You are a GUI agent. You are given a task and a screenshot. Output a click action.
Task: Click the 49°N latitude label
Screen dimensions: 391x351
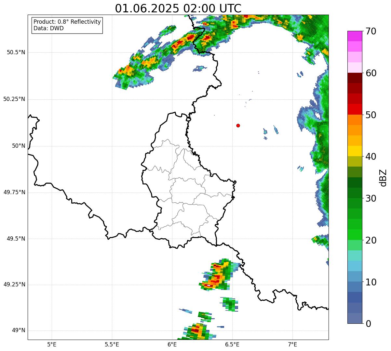click(x=19, y=331)
